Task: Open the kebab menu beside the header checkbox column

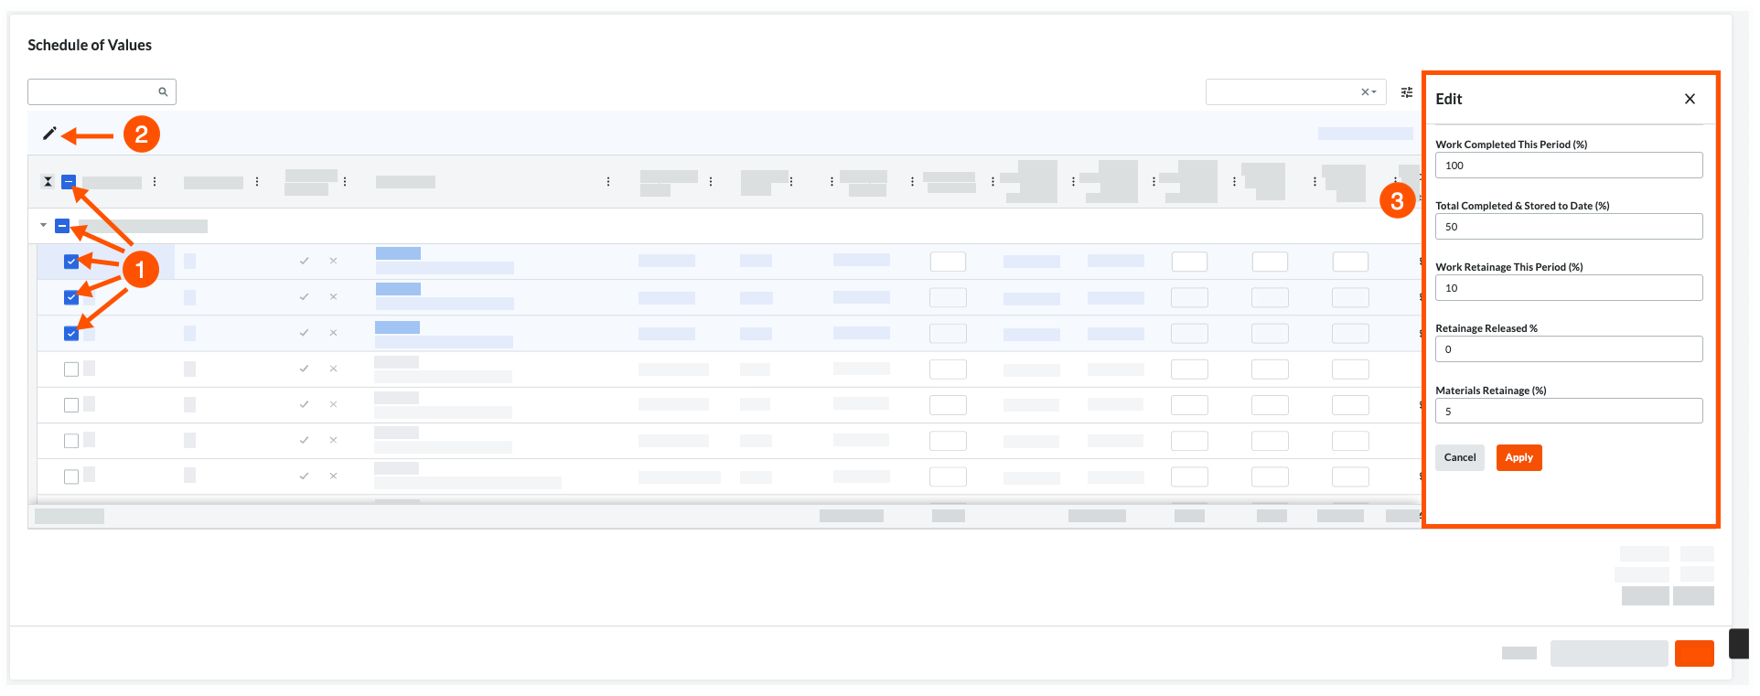Action: coord(155,182)
